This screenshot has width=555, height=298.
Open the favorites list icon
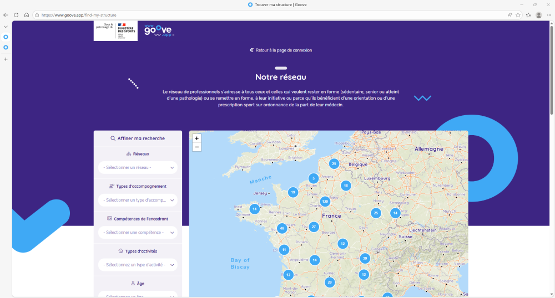[528, 15]
